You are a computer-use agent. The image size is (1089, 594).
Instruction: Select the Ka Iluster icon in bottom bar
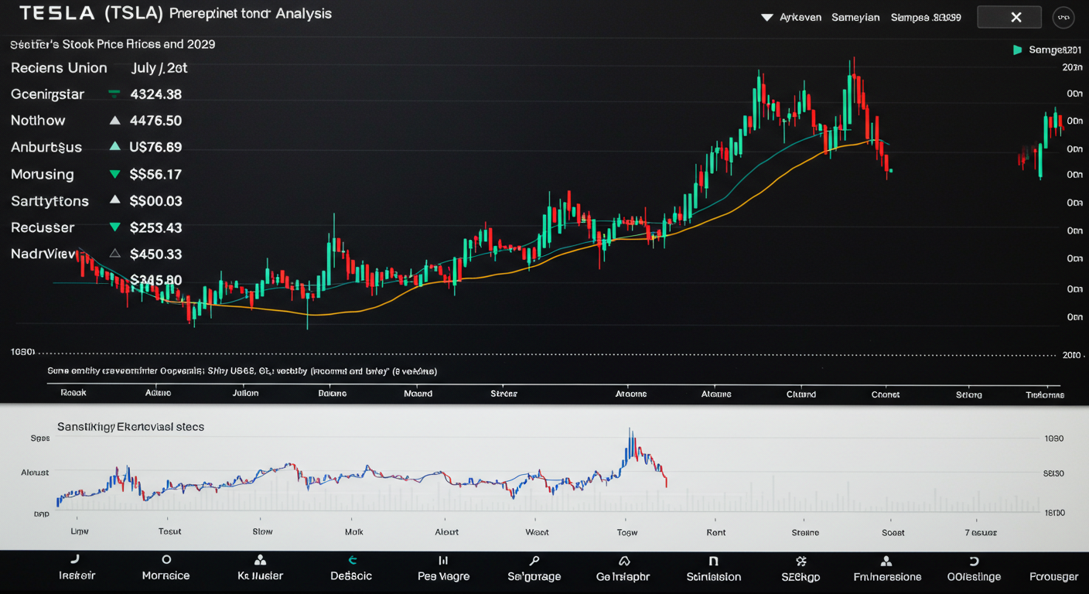click(x=260, y=560)
